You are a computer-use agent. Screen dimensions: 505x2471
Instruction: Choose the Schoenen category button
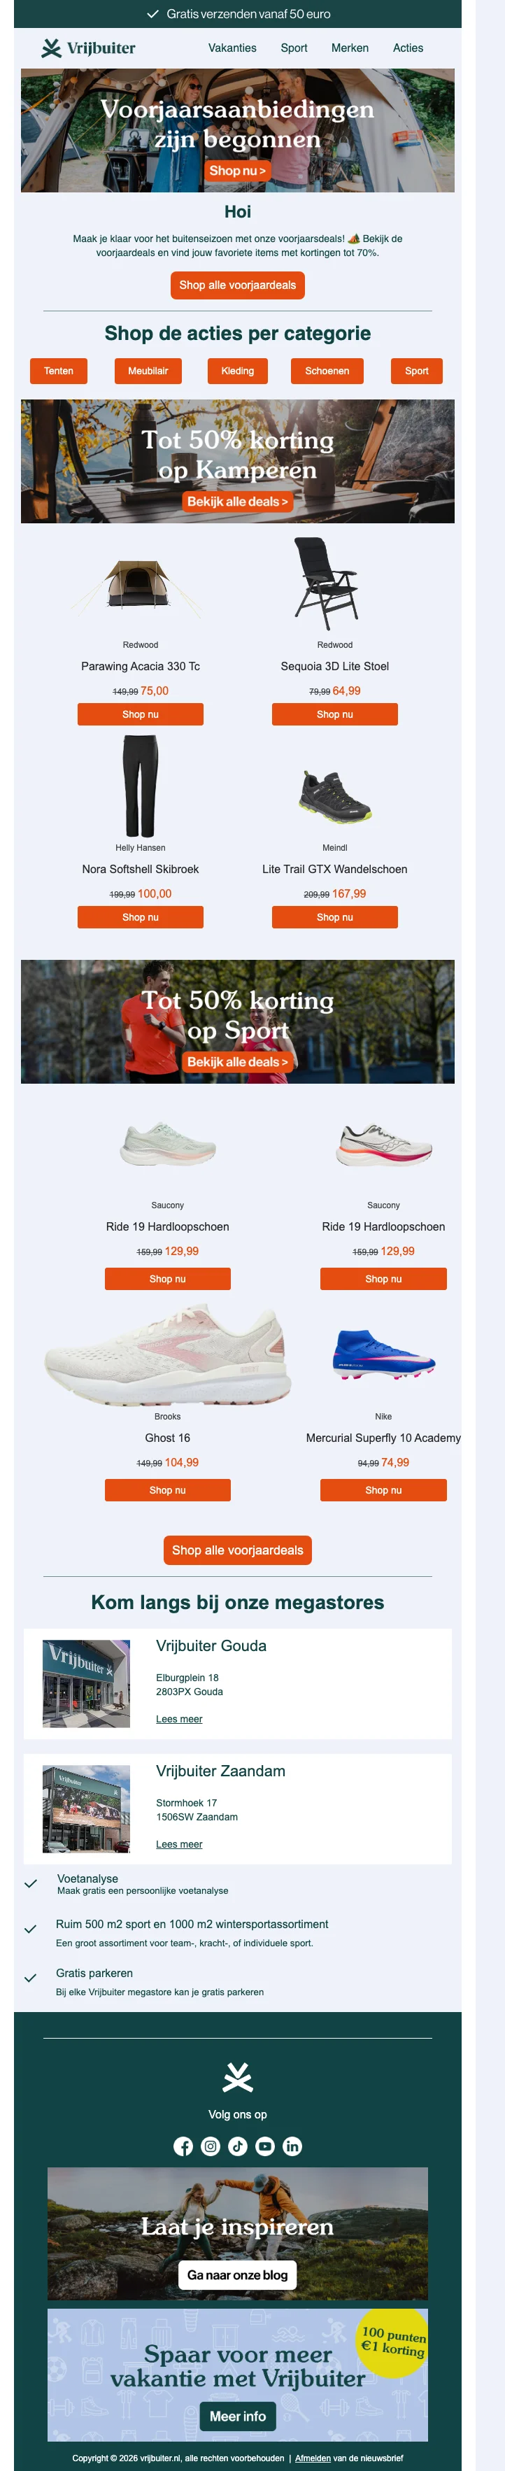327,371
